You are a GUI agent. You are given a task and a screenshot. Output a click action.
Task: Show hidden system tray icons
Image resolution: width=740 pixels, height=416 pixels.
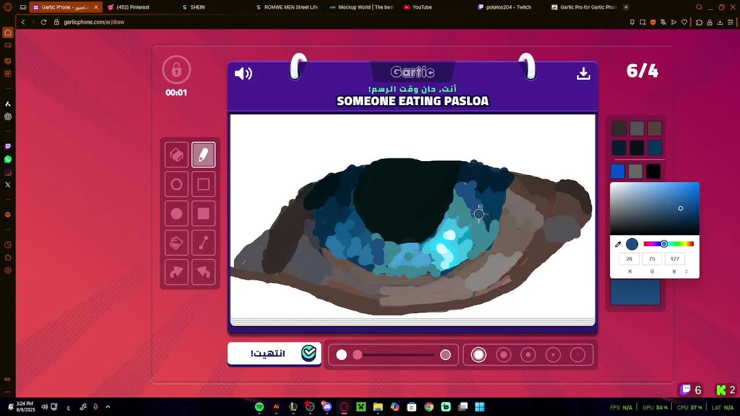pos(108,407)
